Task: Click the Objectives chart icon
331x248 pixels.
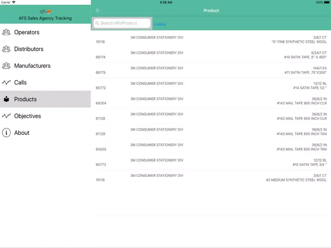Action: pyautogui.click(x=6, y=116)
